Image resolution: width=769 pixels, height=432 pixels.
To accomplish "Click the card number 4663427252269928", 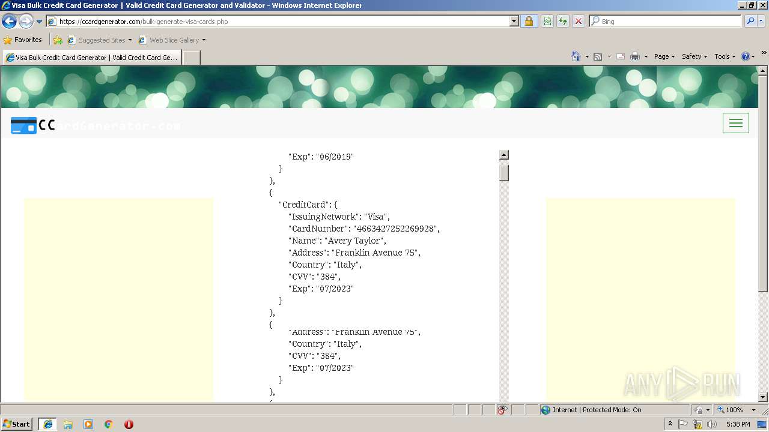I will tap(395, 229).
